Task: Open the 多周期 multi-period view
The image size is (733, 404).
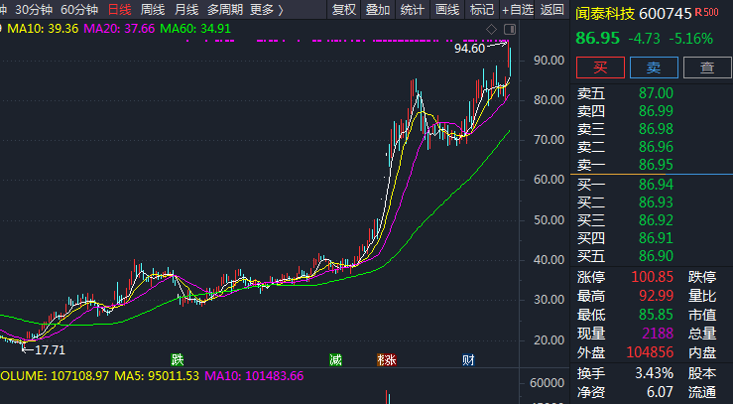Action: point(225,9)
